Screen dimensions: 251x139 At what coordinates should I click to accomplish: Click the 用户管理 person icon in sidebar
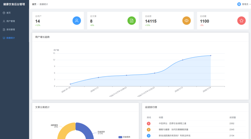(x=4, y=21)
